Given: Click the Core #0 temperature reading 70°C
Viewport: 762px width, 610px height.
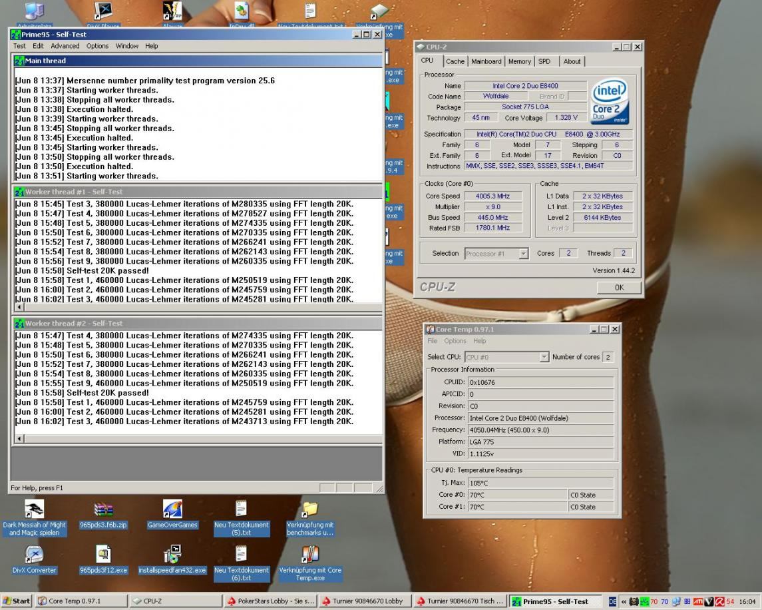Looking at the screenshot, I should point(517,495).
